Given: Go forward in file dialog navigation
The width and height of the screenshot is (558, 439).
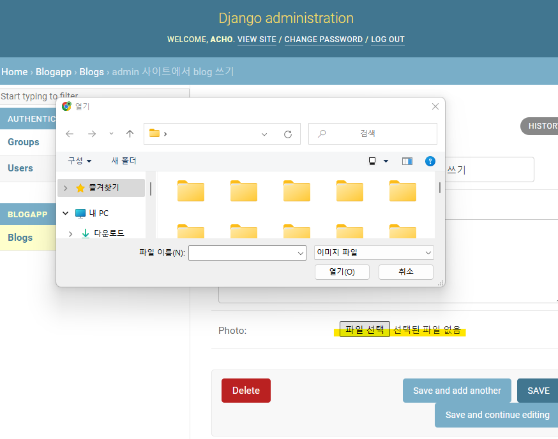Looking at the screenshot, I should coord(92,134).
